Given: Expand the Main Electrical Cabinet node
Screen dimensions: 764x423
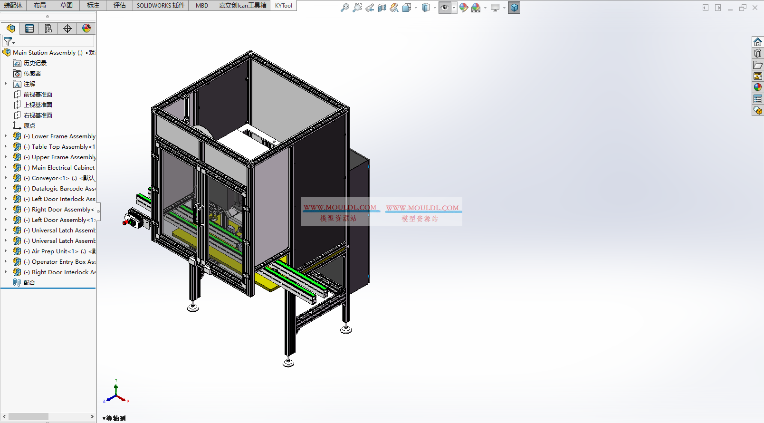Looking at the screenshot, I should 6,167.
